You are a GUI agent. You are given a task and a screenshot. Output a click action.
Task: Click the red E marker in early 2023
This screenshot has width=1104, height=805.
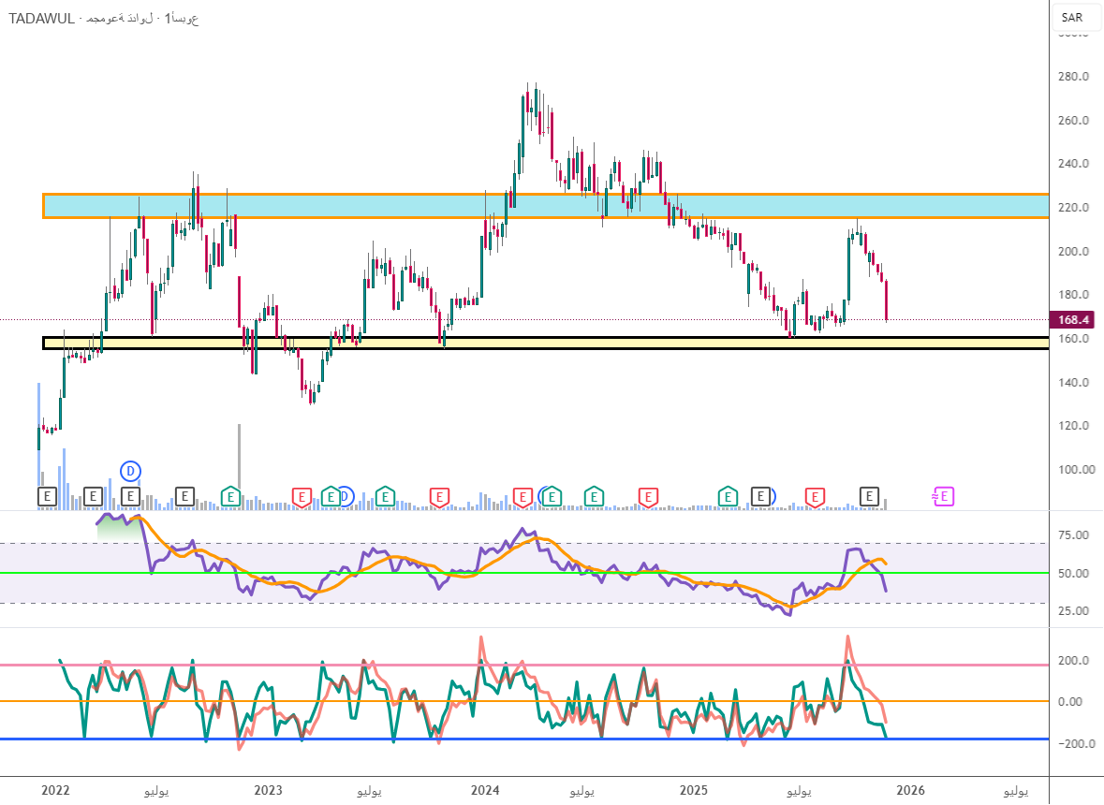tap(302, 496)
